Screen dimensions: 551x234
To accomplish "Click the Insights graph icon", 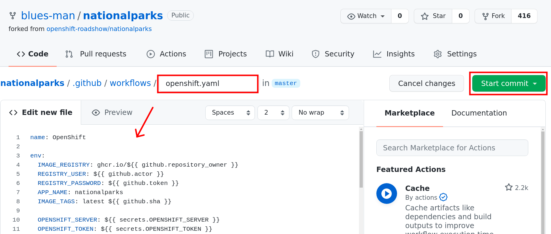I will (377, 54).
